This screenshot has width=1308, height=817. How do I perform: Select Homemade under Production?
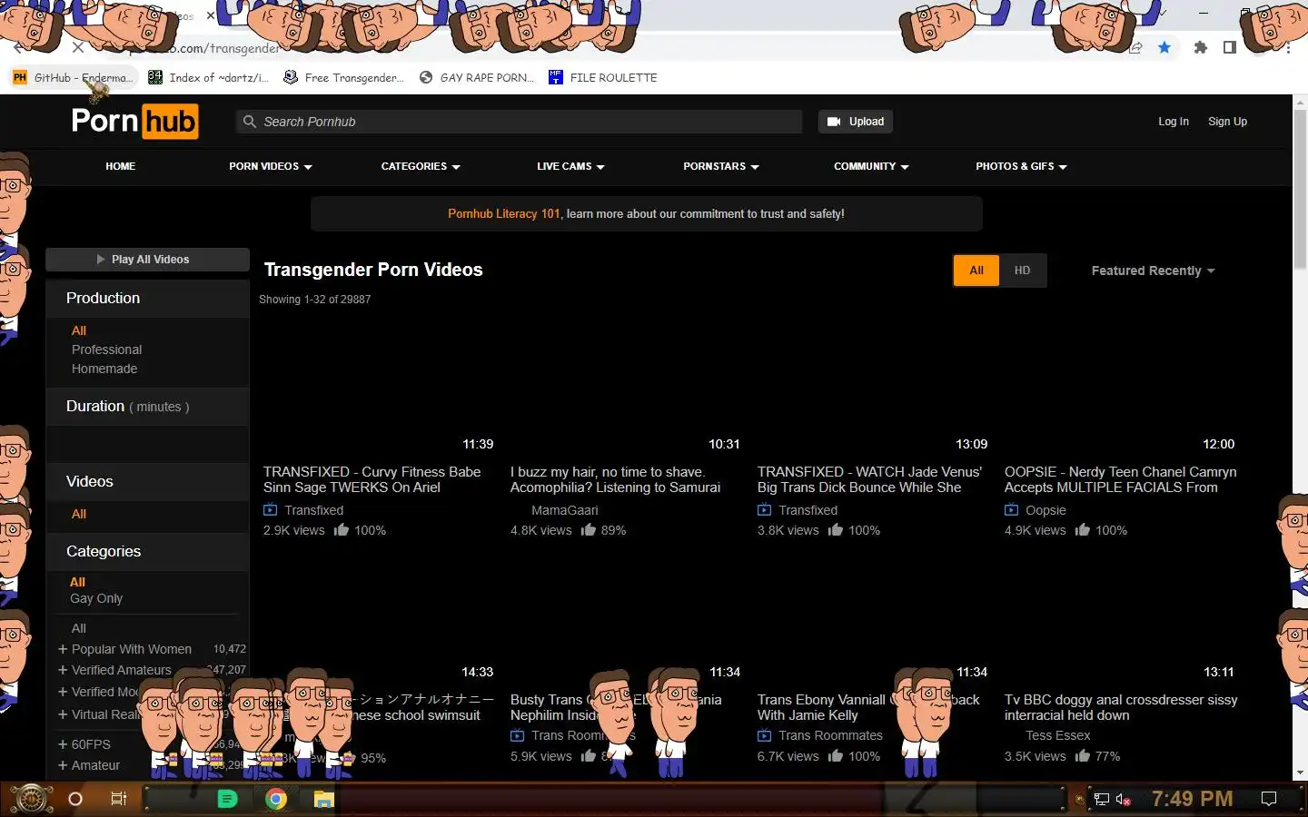104,369
